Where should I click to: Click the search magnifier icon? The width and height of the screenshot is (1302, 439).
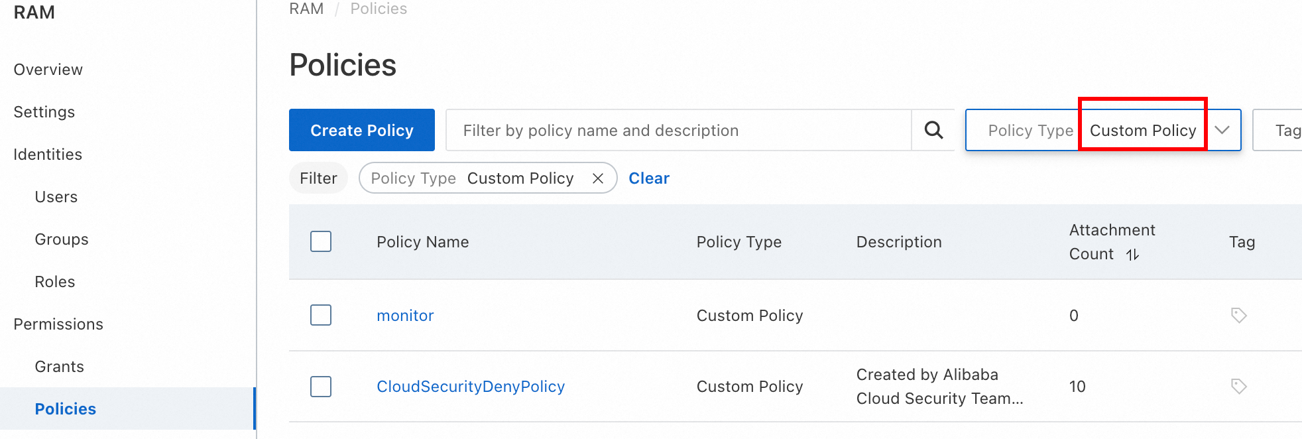click(x=933, y=130)
